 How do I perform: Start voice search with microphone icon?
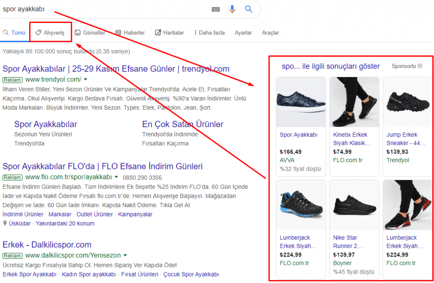[232, 9]
